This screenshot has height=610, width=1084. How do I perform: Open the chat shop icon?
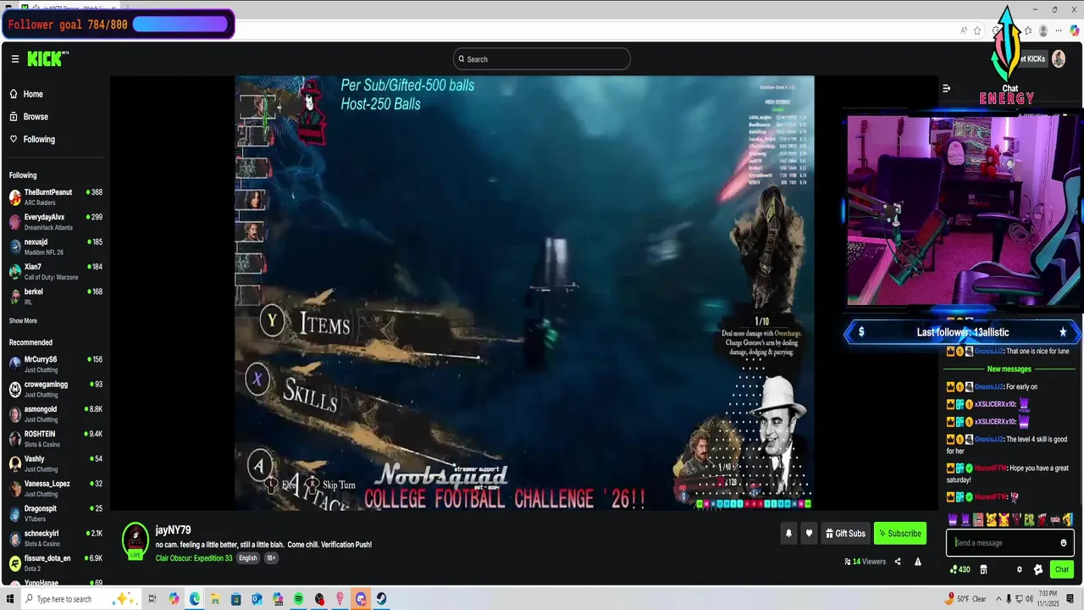983,569
